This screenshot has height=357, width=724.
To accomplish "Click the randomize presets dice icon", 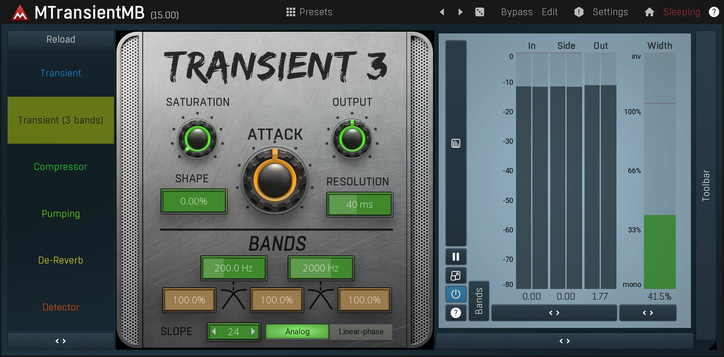I will pyautogui.click(x=480, y=12).
